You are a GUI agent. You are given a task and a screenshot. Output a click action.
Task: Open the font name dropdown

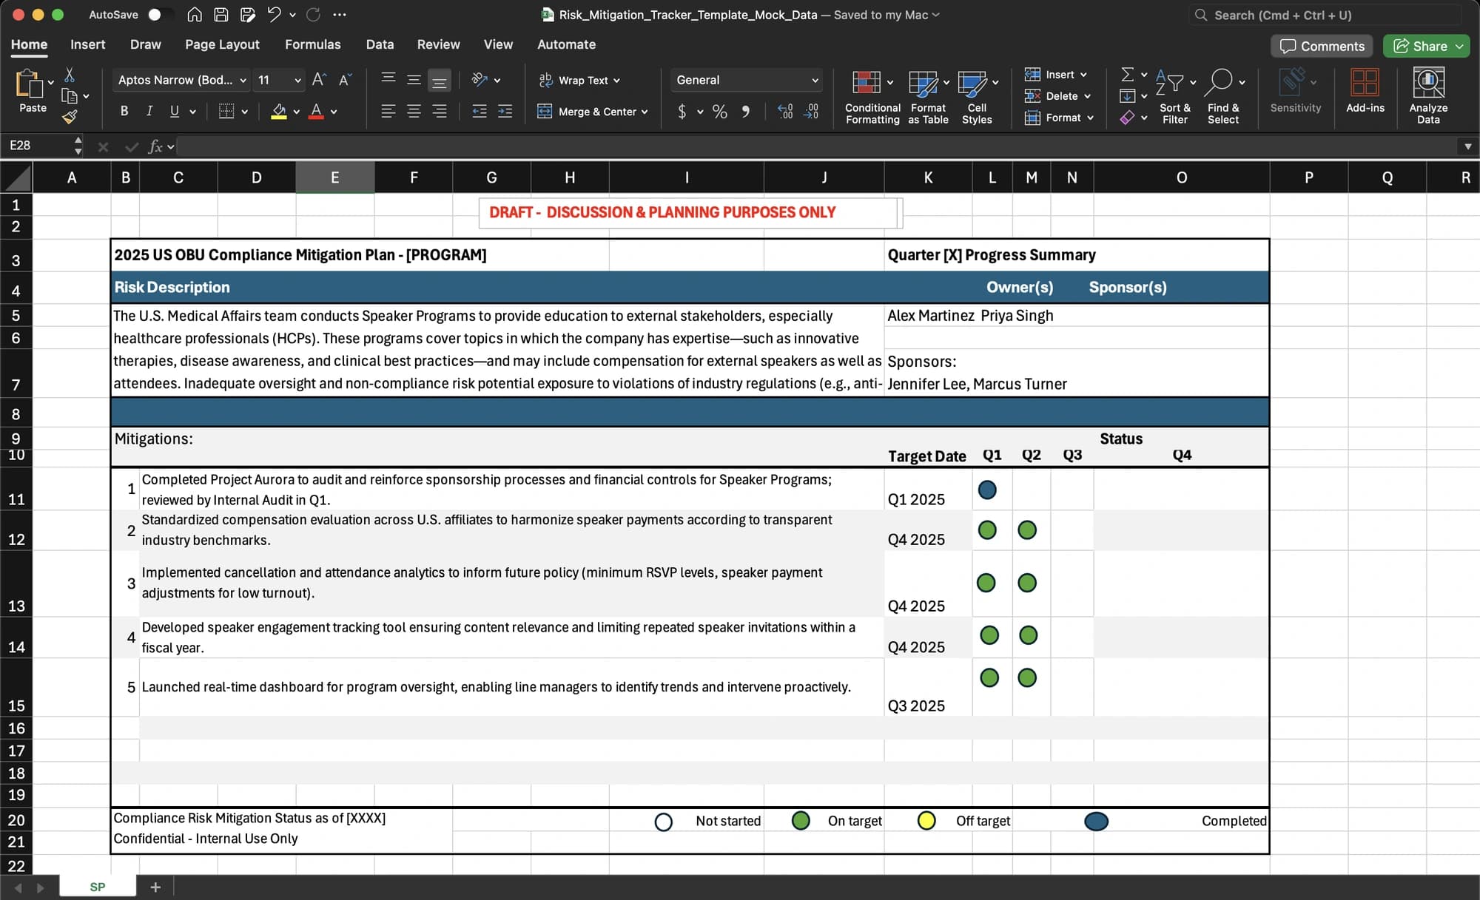click(x=243, y=80)
